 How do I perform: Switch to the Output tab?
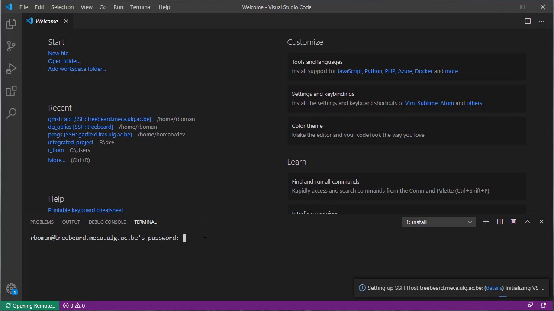point(71,222)
